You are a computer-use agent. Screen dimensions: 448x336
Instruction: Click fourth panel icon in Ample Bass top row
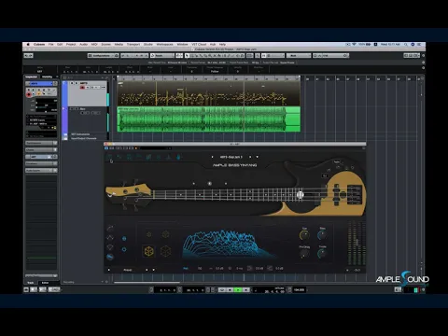[139, 157]
